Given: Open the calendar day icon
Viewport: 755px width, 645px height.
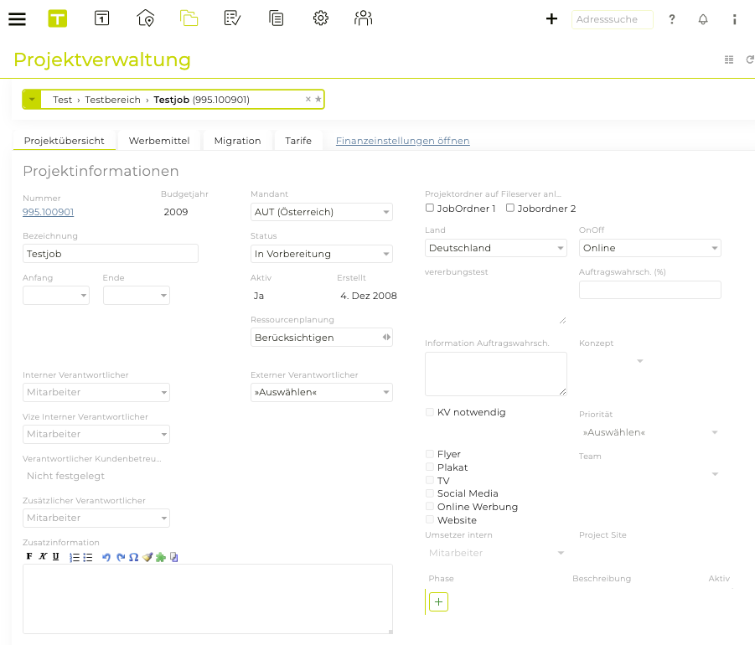Looking at the screenshot, I should (x=101, y=18).
